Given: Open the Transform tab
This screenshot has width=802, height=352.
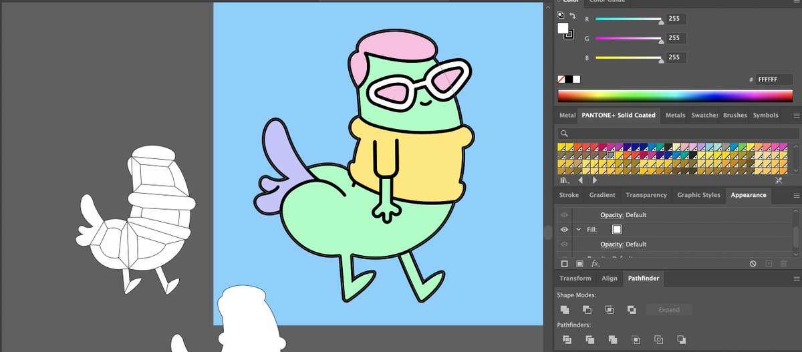Looking at the screenshot, I should [575, 278].
